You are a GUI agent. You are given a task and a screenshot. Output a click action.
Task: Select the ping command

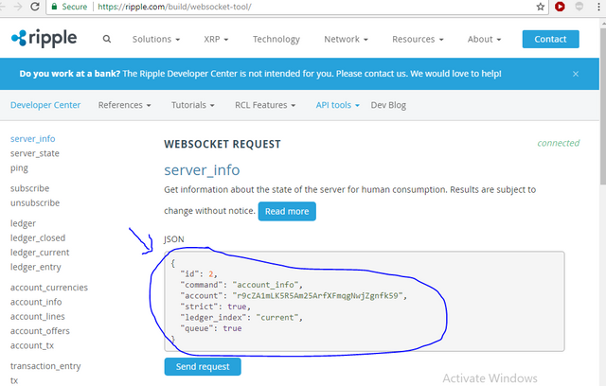click(x=19, y=168)
